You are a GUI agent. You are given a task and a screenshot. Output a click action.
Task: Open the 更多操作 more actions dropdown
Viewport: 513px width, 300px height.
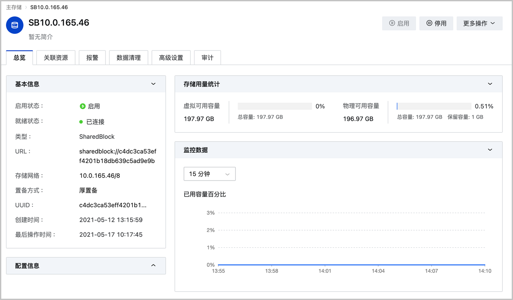(479, 24)
